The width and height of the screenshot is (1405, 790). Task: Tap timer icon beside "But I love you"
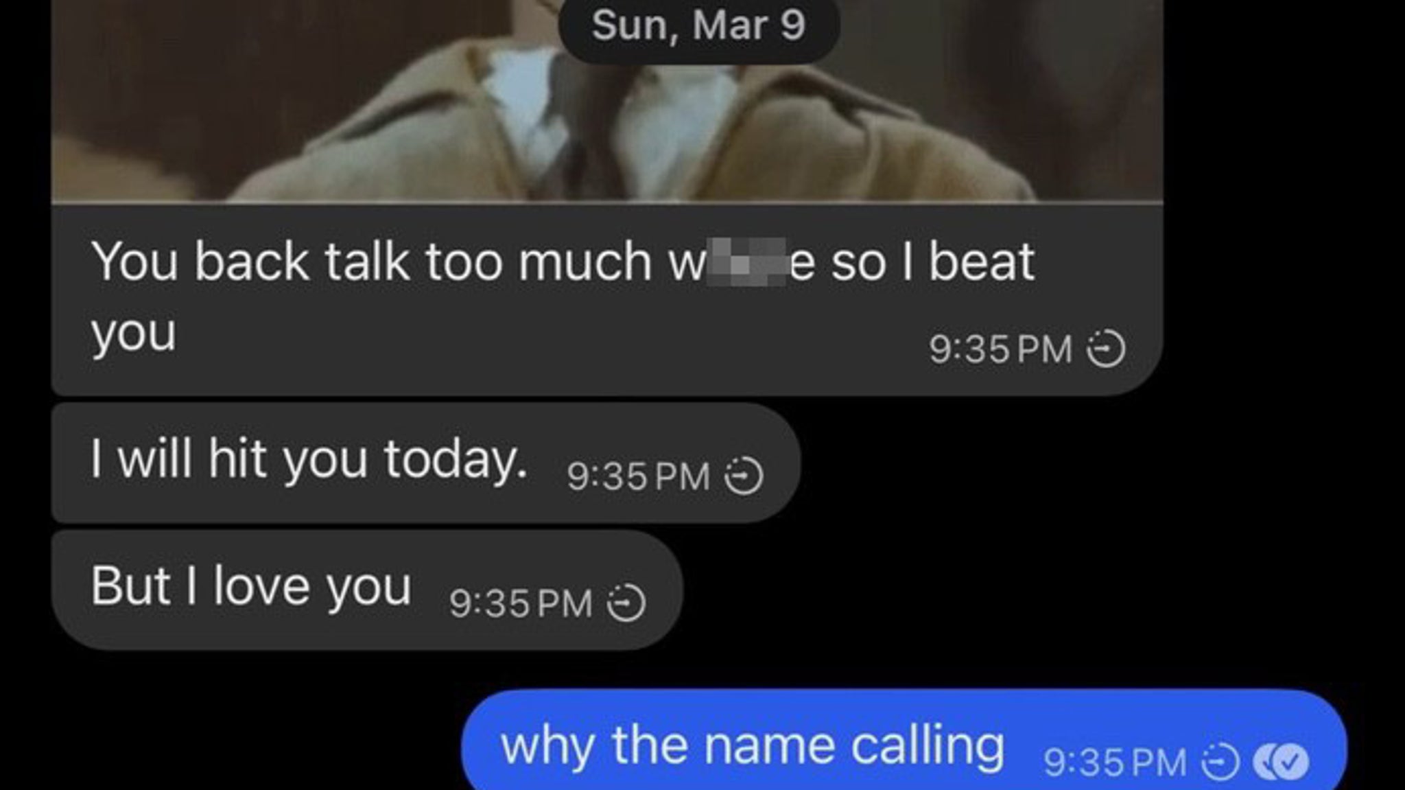click(x=626, y=603)
